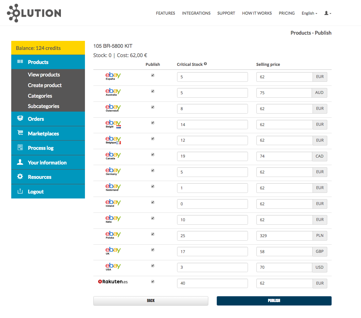Image resolution: width=361 pixels, height=318 pixels.
Task: Open Subcategories in sidebar
Action: click(43, 106)
